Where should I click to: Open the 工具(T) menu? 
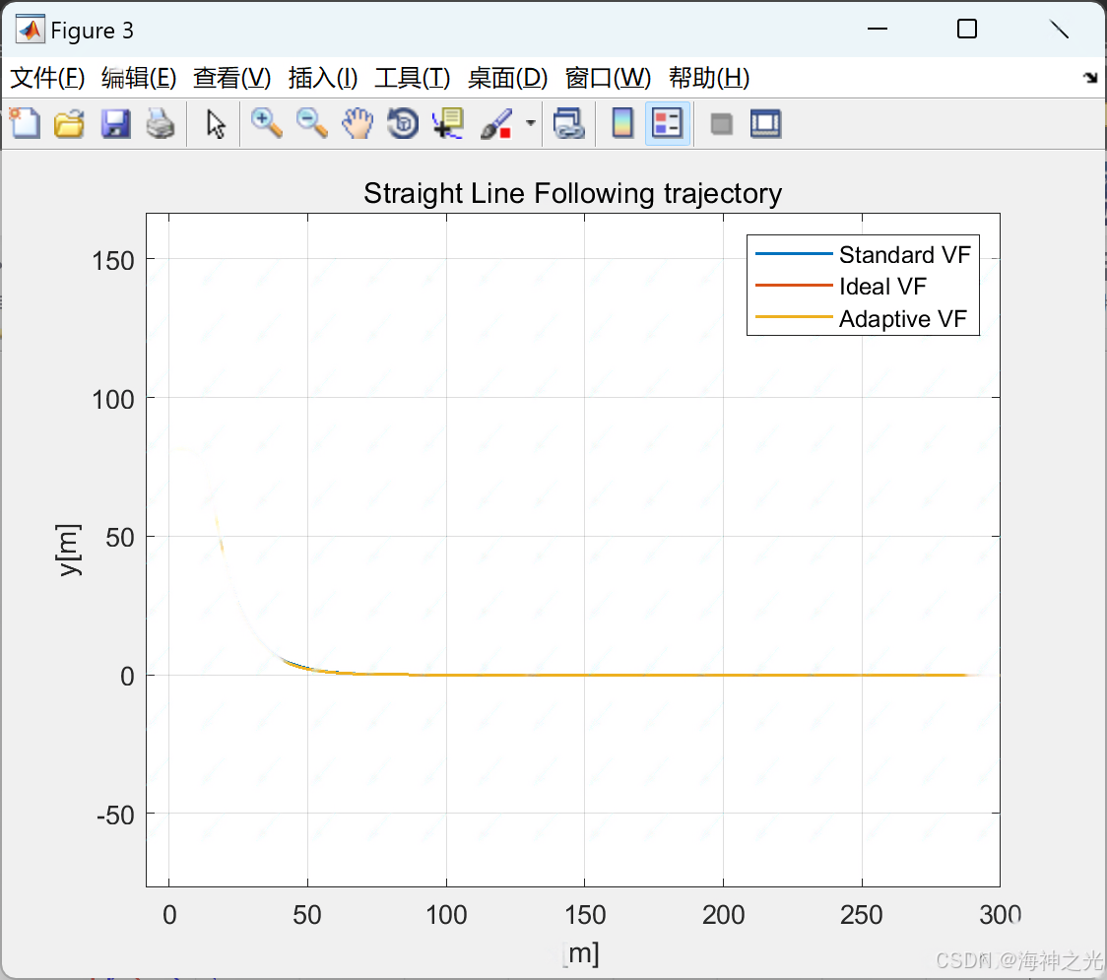click(413, 78)
